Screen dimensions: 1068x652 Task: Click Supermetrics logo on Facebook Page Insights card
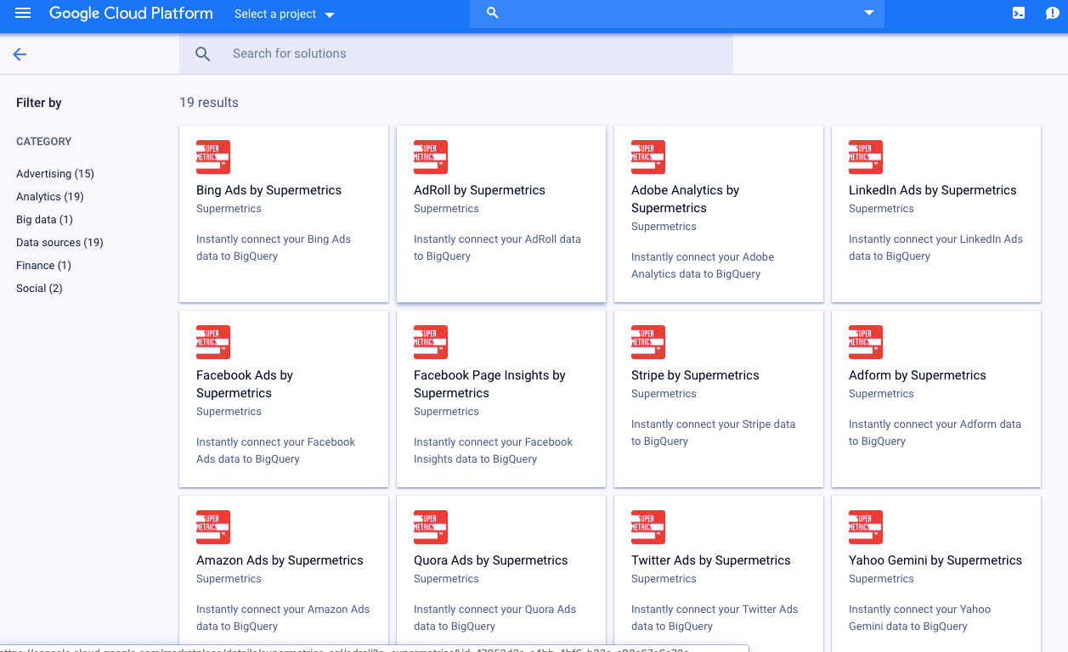point(431,342)
